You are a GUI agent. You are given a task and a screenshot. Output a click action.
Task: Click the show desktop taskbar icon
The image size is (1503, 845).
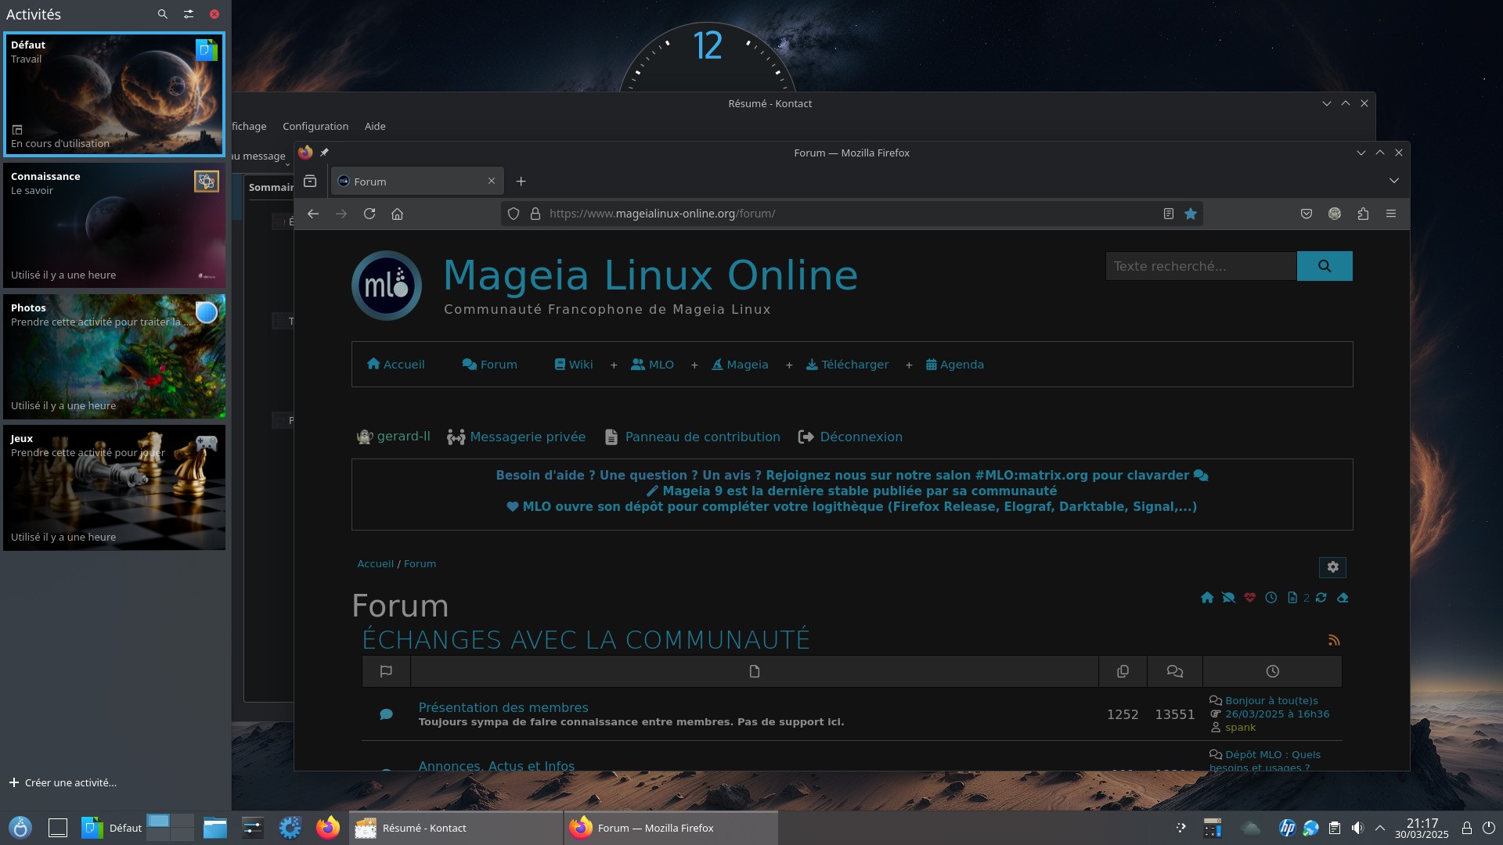58,828
